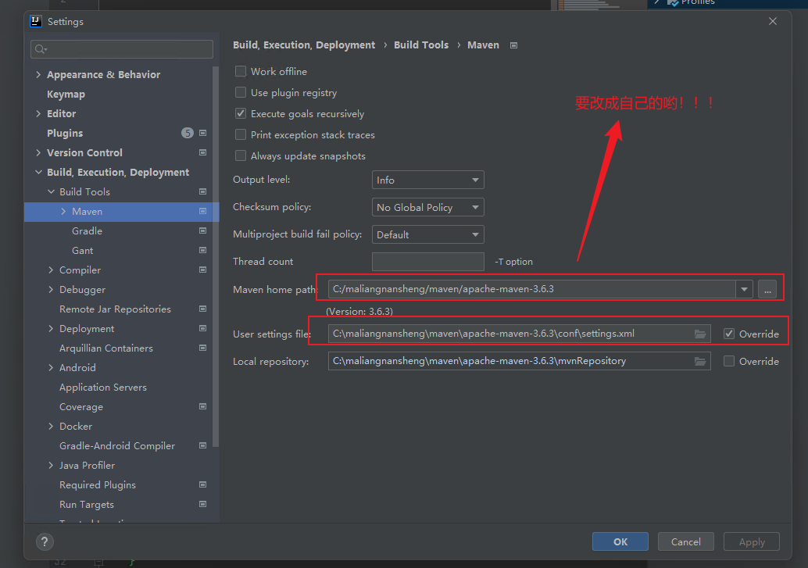Screen dimensions: 808x568
Task: Select Gradle in the Build Tools tree
Action: coord(87,231)
